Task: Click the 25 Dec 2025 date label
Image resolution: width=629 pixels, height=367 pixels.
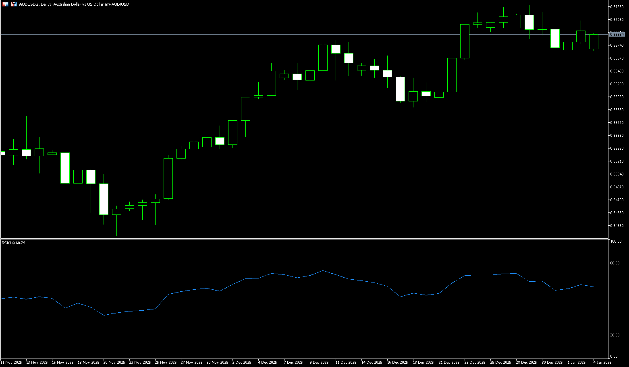Action: pyautogui.click(x=500, y=363)
